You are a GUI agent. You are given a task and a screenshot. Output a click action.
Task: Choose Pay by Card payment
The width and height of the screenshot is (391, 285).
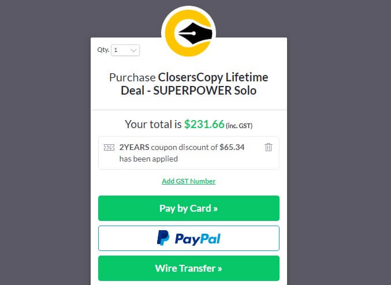(189, 208)
